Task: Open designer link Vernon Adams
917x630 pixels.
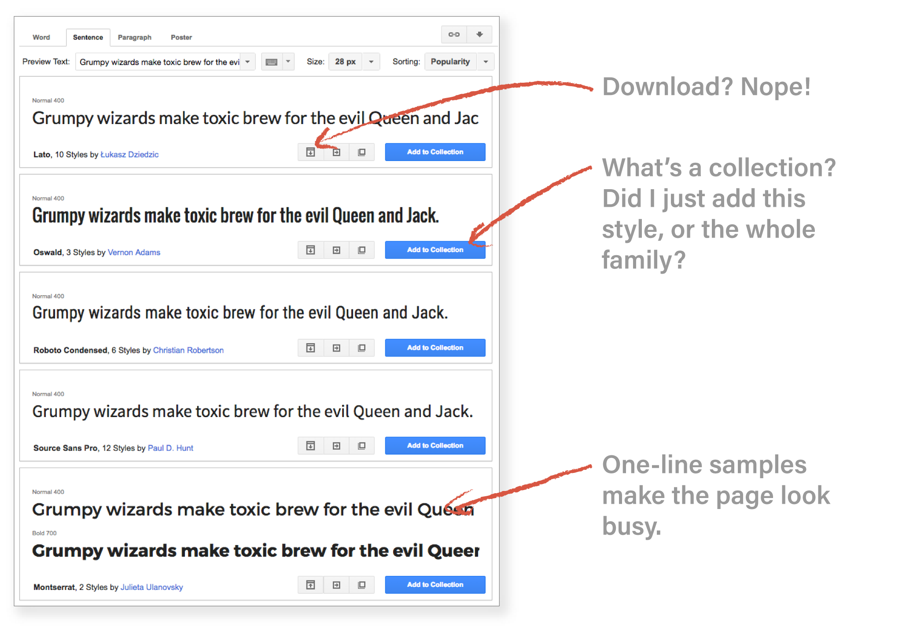Action: point(134,253)
